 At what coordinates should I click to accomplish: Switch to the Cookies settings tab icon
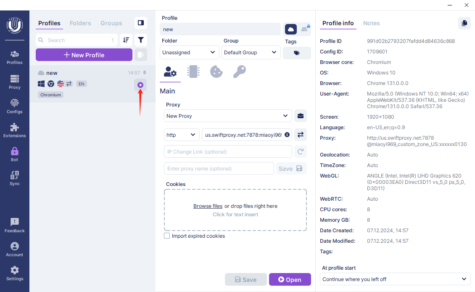coord(216,72)
